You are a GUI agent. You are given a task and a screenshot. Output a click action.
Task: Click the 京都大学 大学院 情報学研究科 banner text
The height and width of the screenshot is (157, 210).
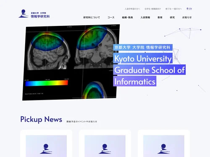point(143,47)
